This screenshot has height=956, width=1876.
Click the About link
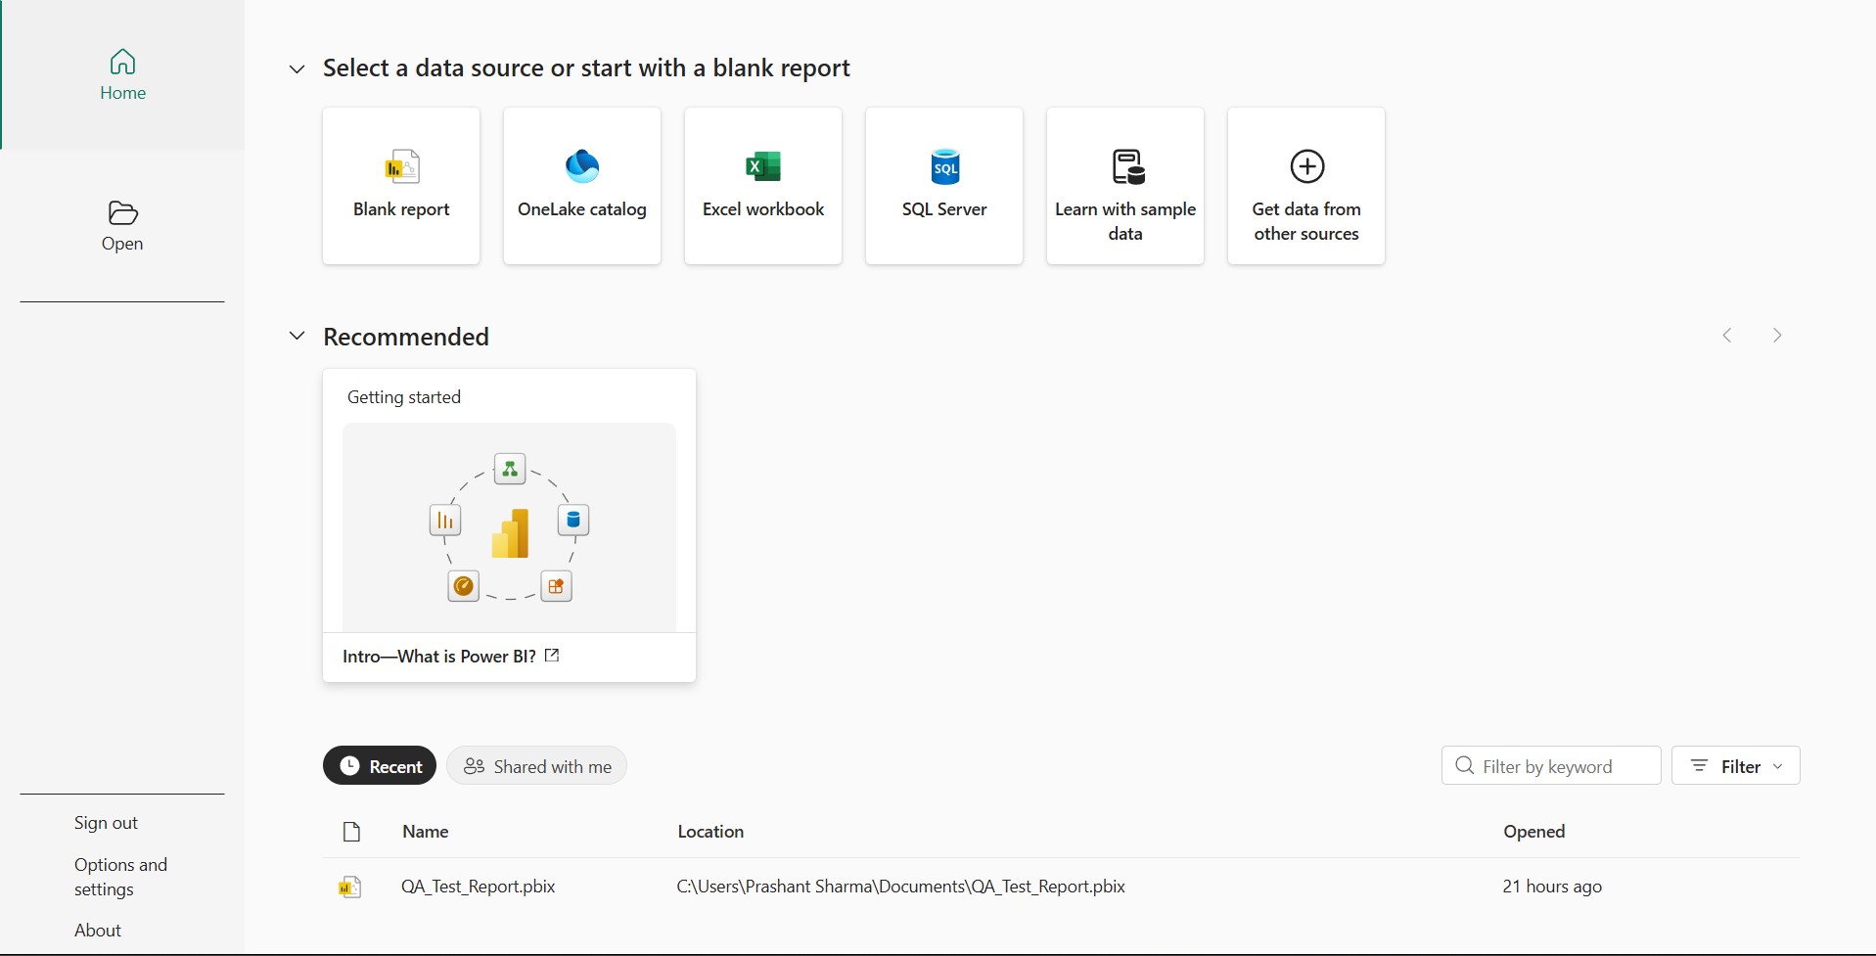pos(98,931)
